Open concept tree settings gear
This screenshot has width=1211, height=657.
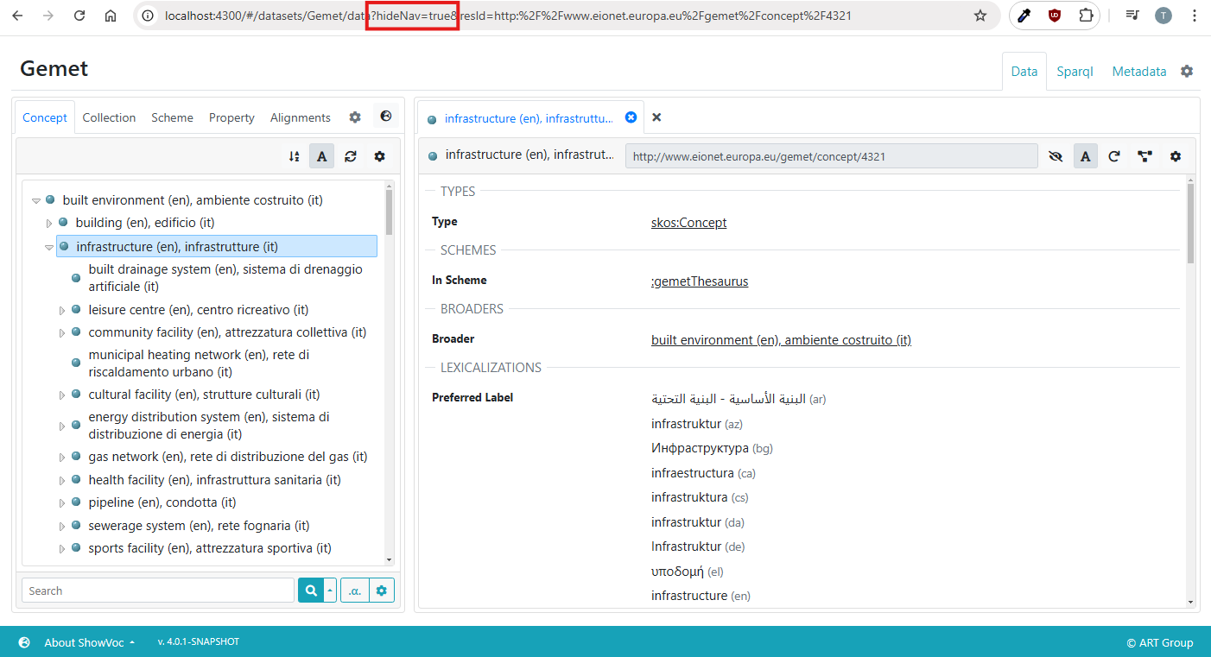(379, 156)
